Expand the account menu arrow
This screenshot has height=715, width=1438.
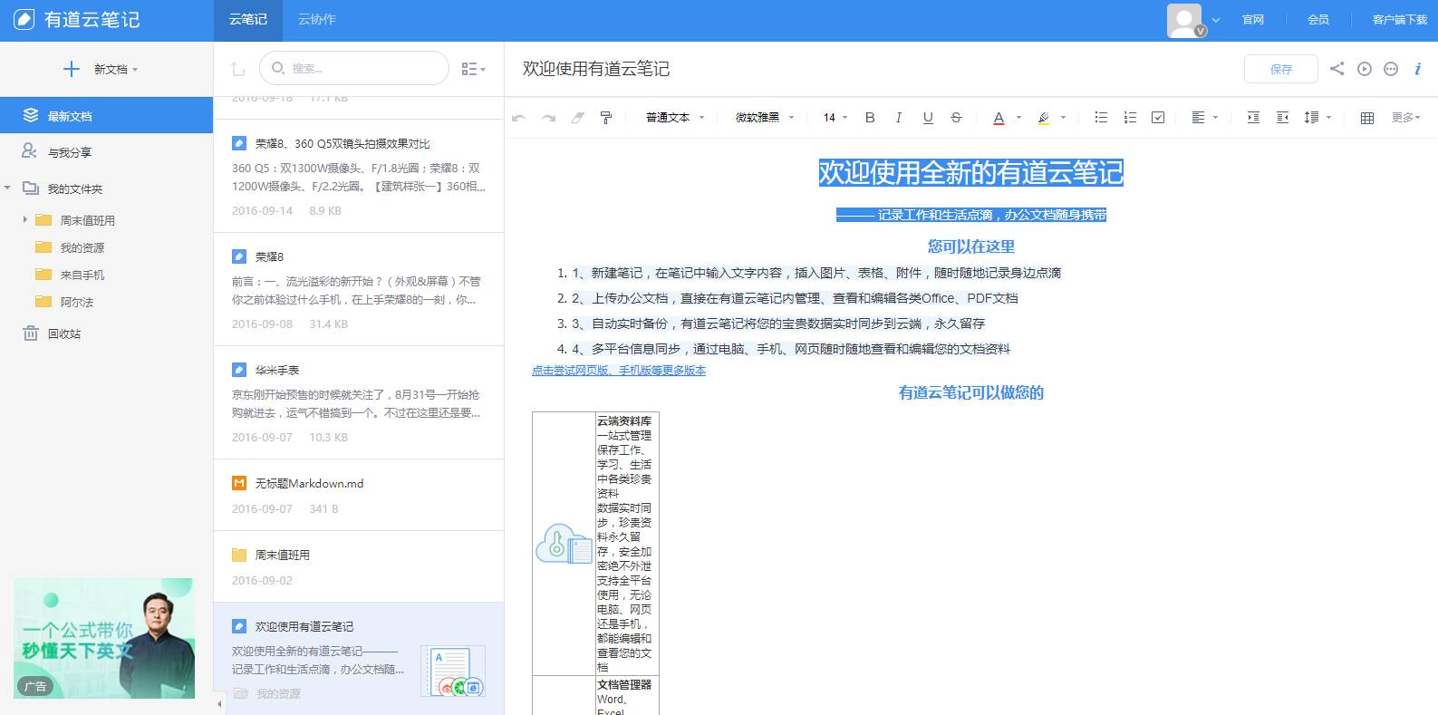[x=1216, y=20]
